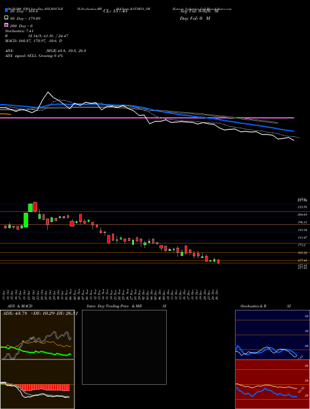The width and height of the screenshot is (310, 409).
Task: Select the '200 Day = 0' legend text
Action: pos(22,26)
